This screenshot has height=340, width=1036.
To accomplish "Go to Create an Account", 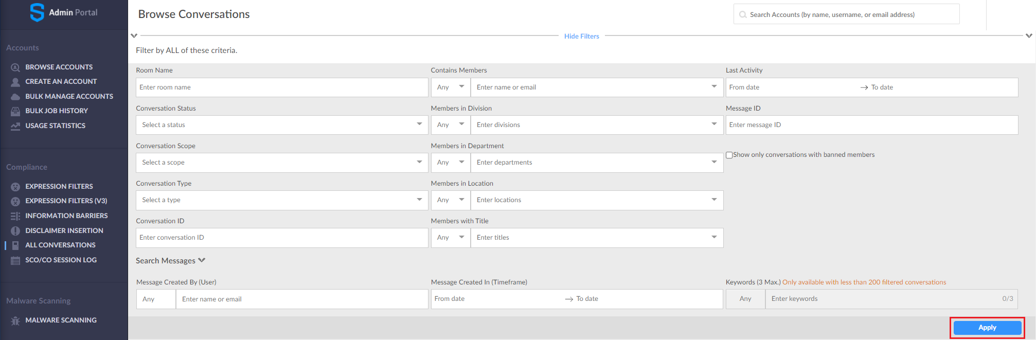I will (x=61, y=81).
